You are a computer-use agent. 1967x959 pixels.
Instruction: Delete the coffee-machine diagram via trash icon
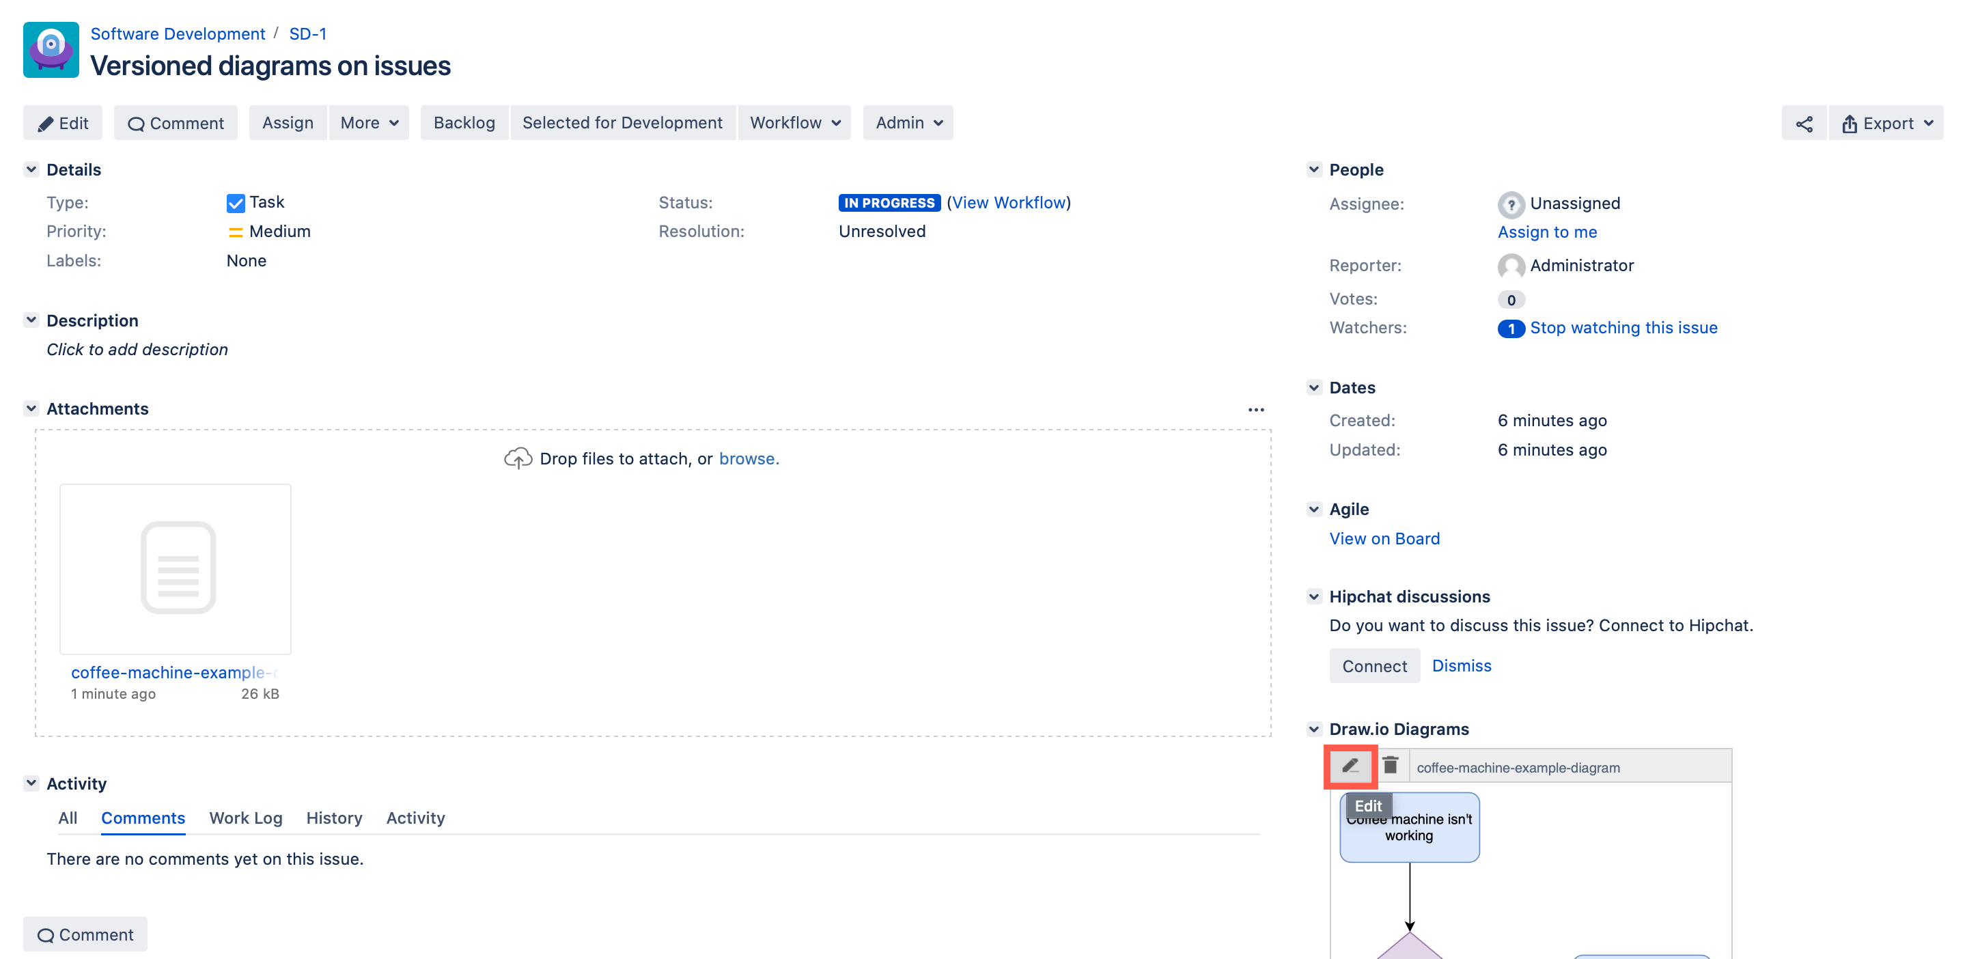coord(1391,765)
